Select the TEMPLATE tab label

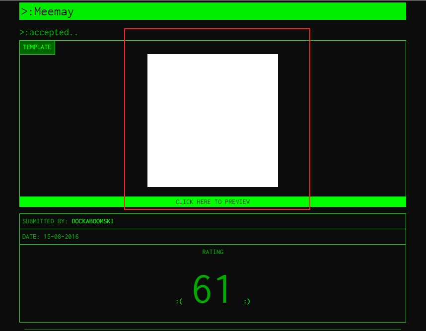point(37,47)
